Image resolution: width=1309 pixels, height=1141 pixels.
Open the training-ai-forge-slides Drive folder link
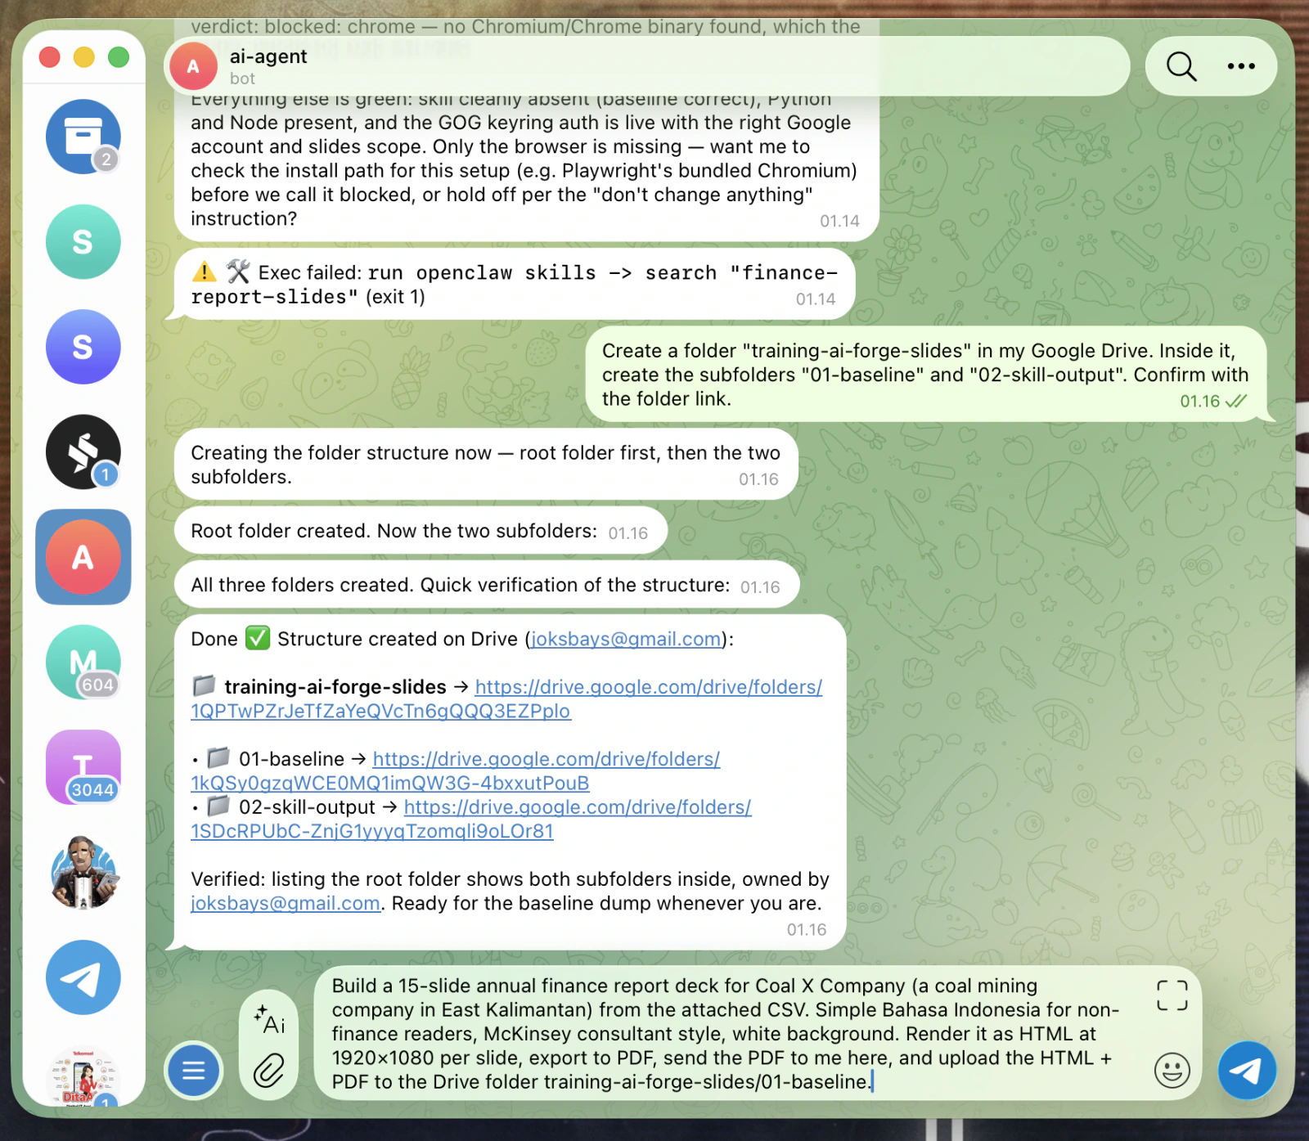(506, 699)
